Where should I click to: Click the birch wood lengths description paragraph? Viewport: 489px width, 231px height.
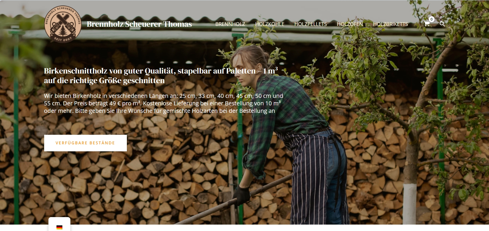(x=164, y=103)
